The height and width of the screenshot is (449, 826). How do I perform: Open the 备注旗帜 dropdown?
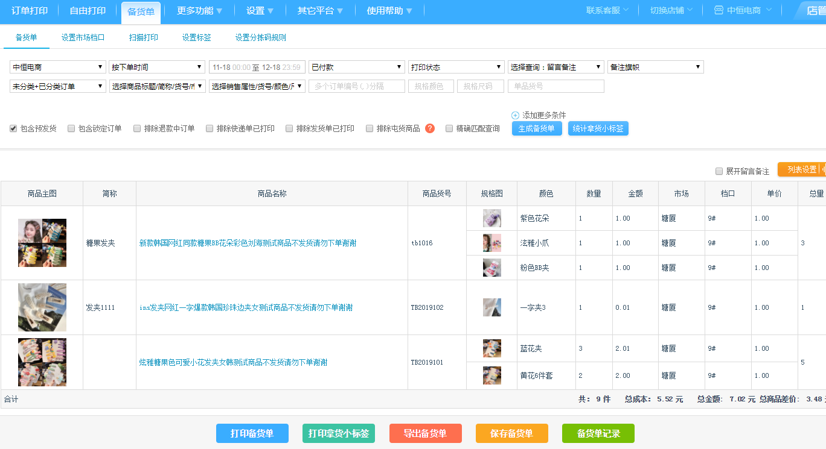tap(656, 67)
